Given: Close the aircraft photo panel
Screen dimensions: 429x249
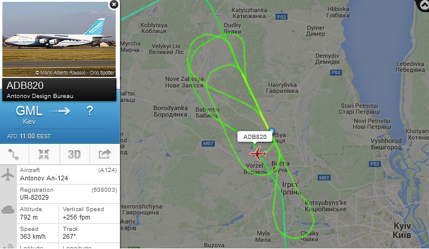Looking at the screenshot, I should [x=113, y=4].
